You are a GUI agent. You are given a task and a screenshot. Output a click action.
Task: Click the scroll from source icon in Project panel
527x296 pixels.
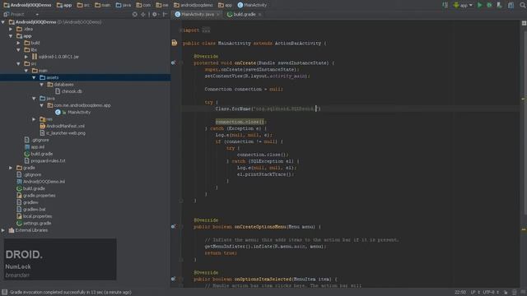[135, 15]
